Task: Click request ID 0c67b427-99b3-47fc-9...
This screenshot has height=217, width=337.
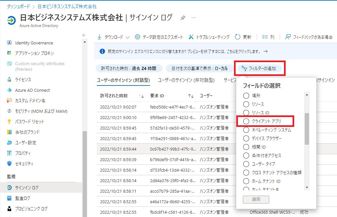Action: pos(173,149)
